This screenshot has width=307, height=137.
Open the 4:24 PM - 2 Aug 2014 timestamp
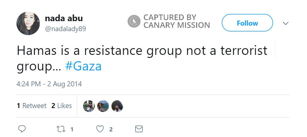(49, 84)
